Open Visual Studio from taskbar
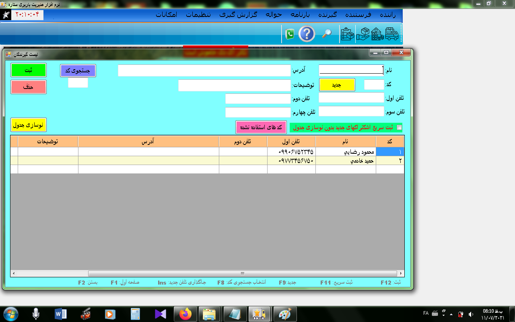 [160, 314]
